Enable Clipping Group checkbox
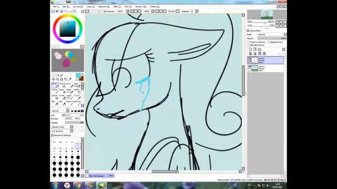Image resolution: width=337 pixels, height=189 pixels. click(268, 42)
